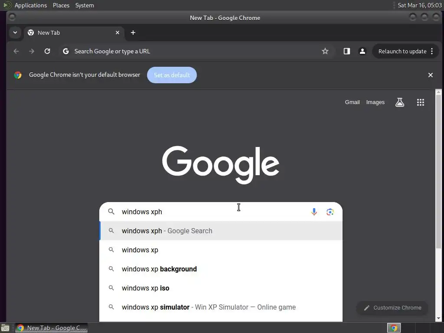The image size is (444, 333).
Task: Click Set as default button
Action: (172, 75)
